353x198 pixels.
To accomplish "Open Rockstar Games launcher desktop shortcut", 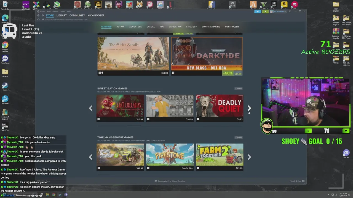I will [x=284, y=5].
